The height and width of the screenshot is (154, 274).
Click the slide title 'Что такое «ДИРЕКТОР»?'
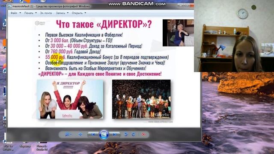[x=104, y=24]
